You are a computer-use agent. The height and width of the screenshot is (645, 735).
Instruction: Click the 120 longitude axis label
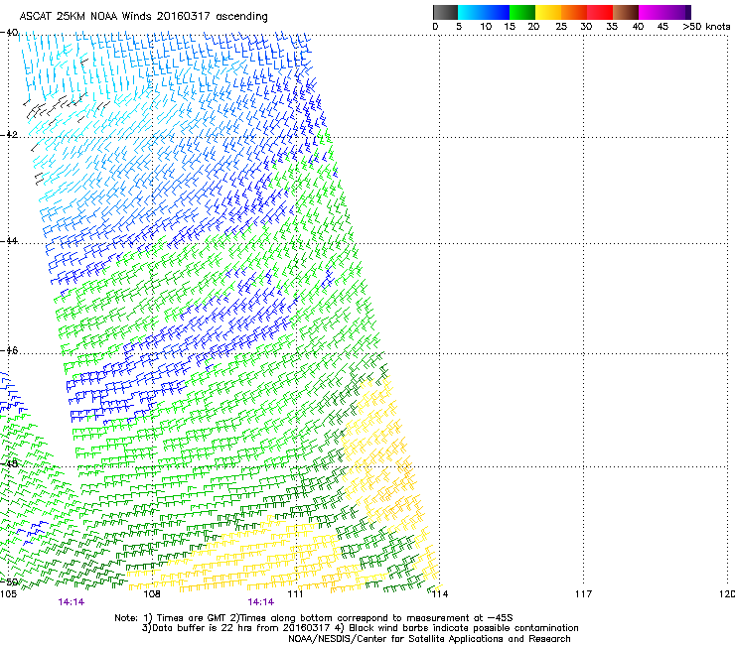pos(727,594)
